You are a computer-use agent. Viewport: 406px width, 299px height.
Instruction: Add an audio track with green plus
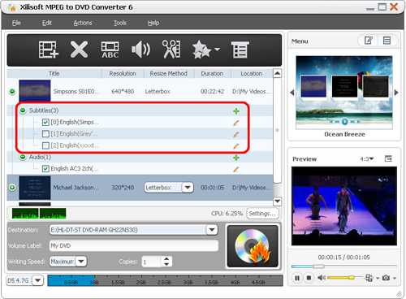tap(236, 158)
